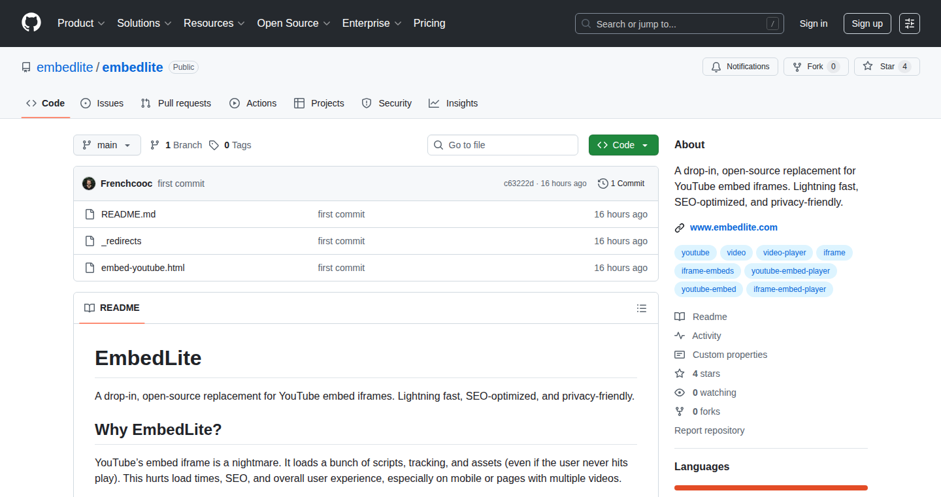Click the README.md file icon
Image resolution: width=941 pixels, height=497 pixels.
[x=90, y=214]
